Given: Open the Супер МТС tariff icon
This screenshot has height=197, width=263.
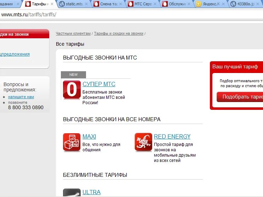Looking at the screenshot, I should point(72,90).
